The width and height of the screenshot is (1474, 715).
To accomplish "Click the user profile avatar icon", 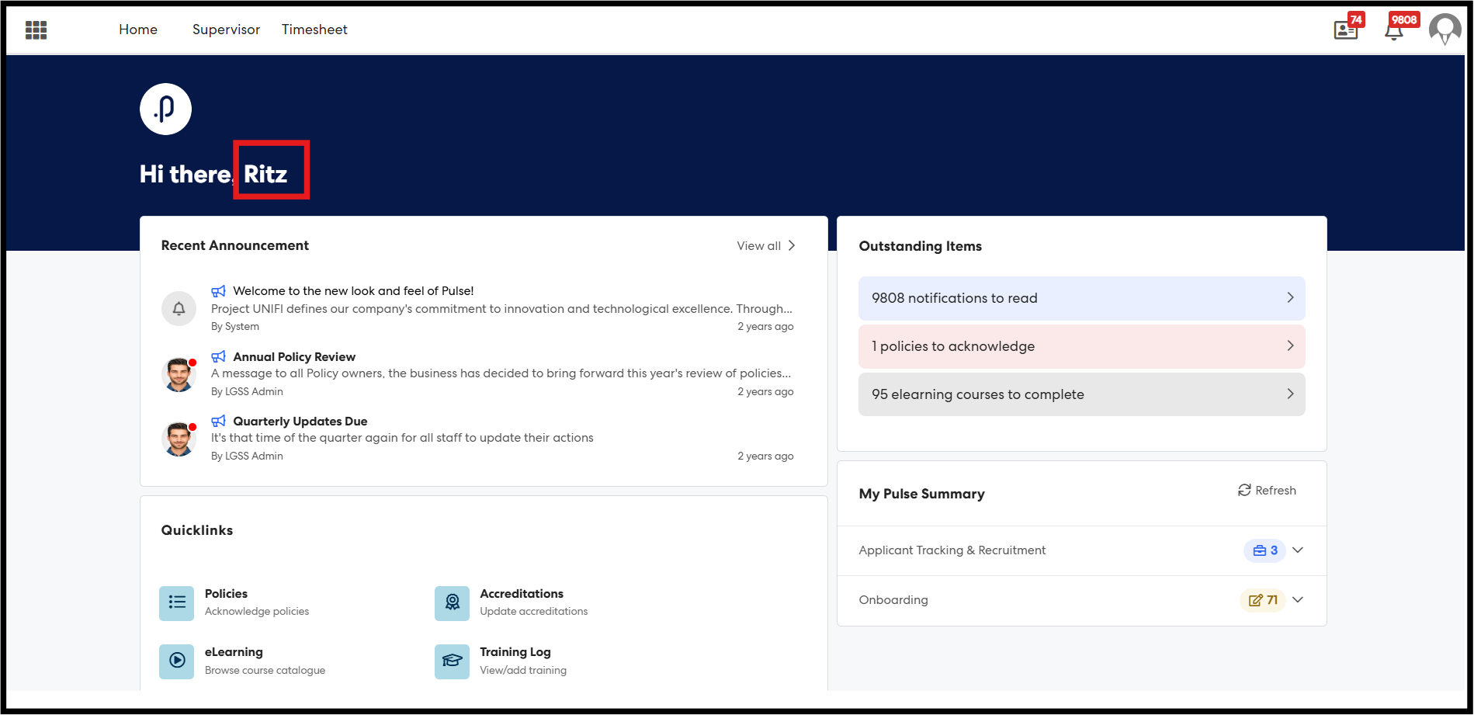I will pyautogui.click(x=1444, y=30).
